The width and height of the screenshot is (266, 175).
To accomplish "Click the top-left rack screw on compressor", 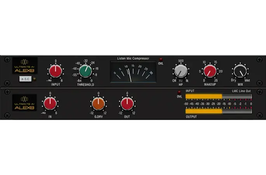I will pyautogui.click(x=7, y=61).
